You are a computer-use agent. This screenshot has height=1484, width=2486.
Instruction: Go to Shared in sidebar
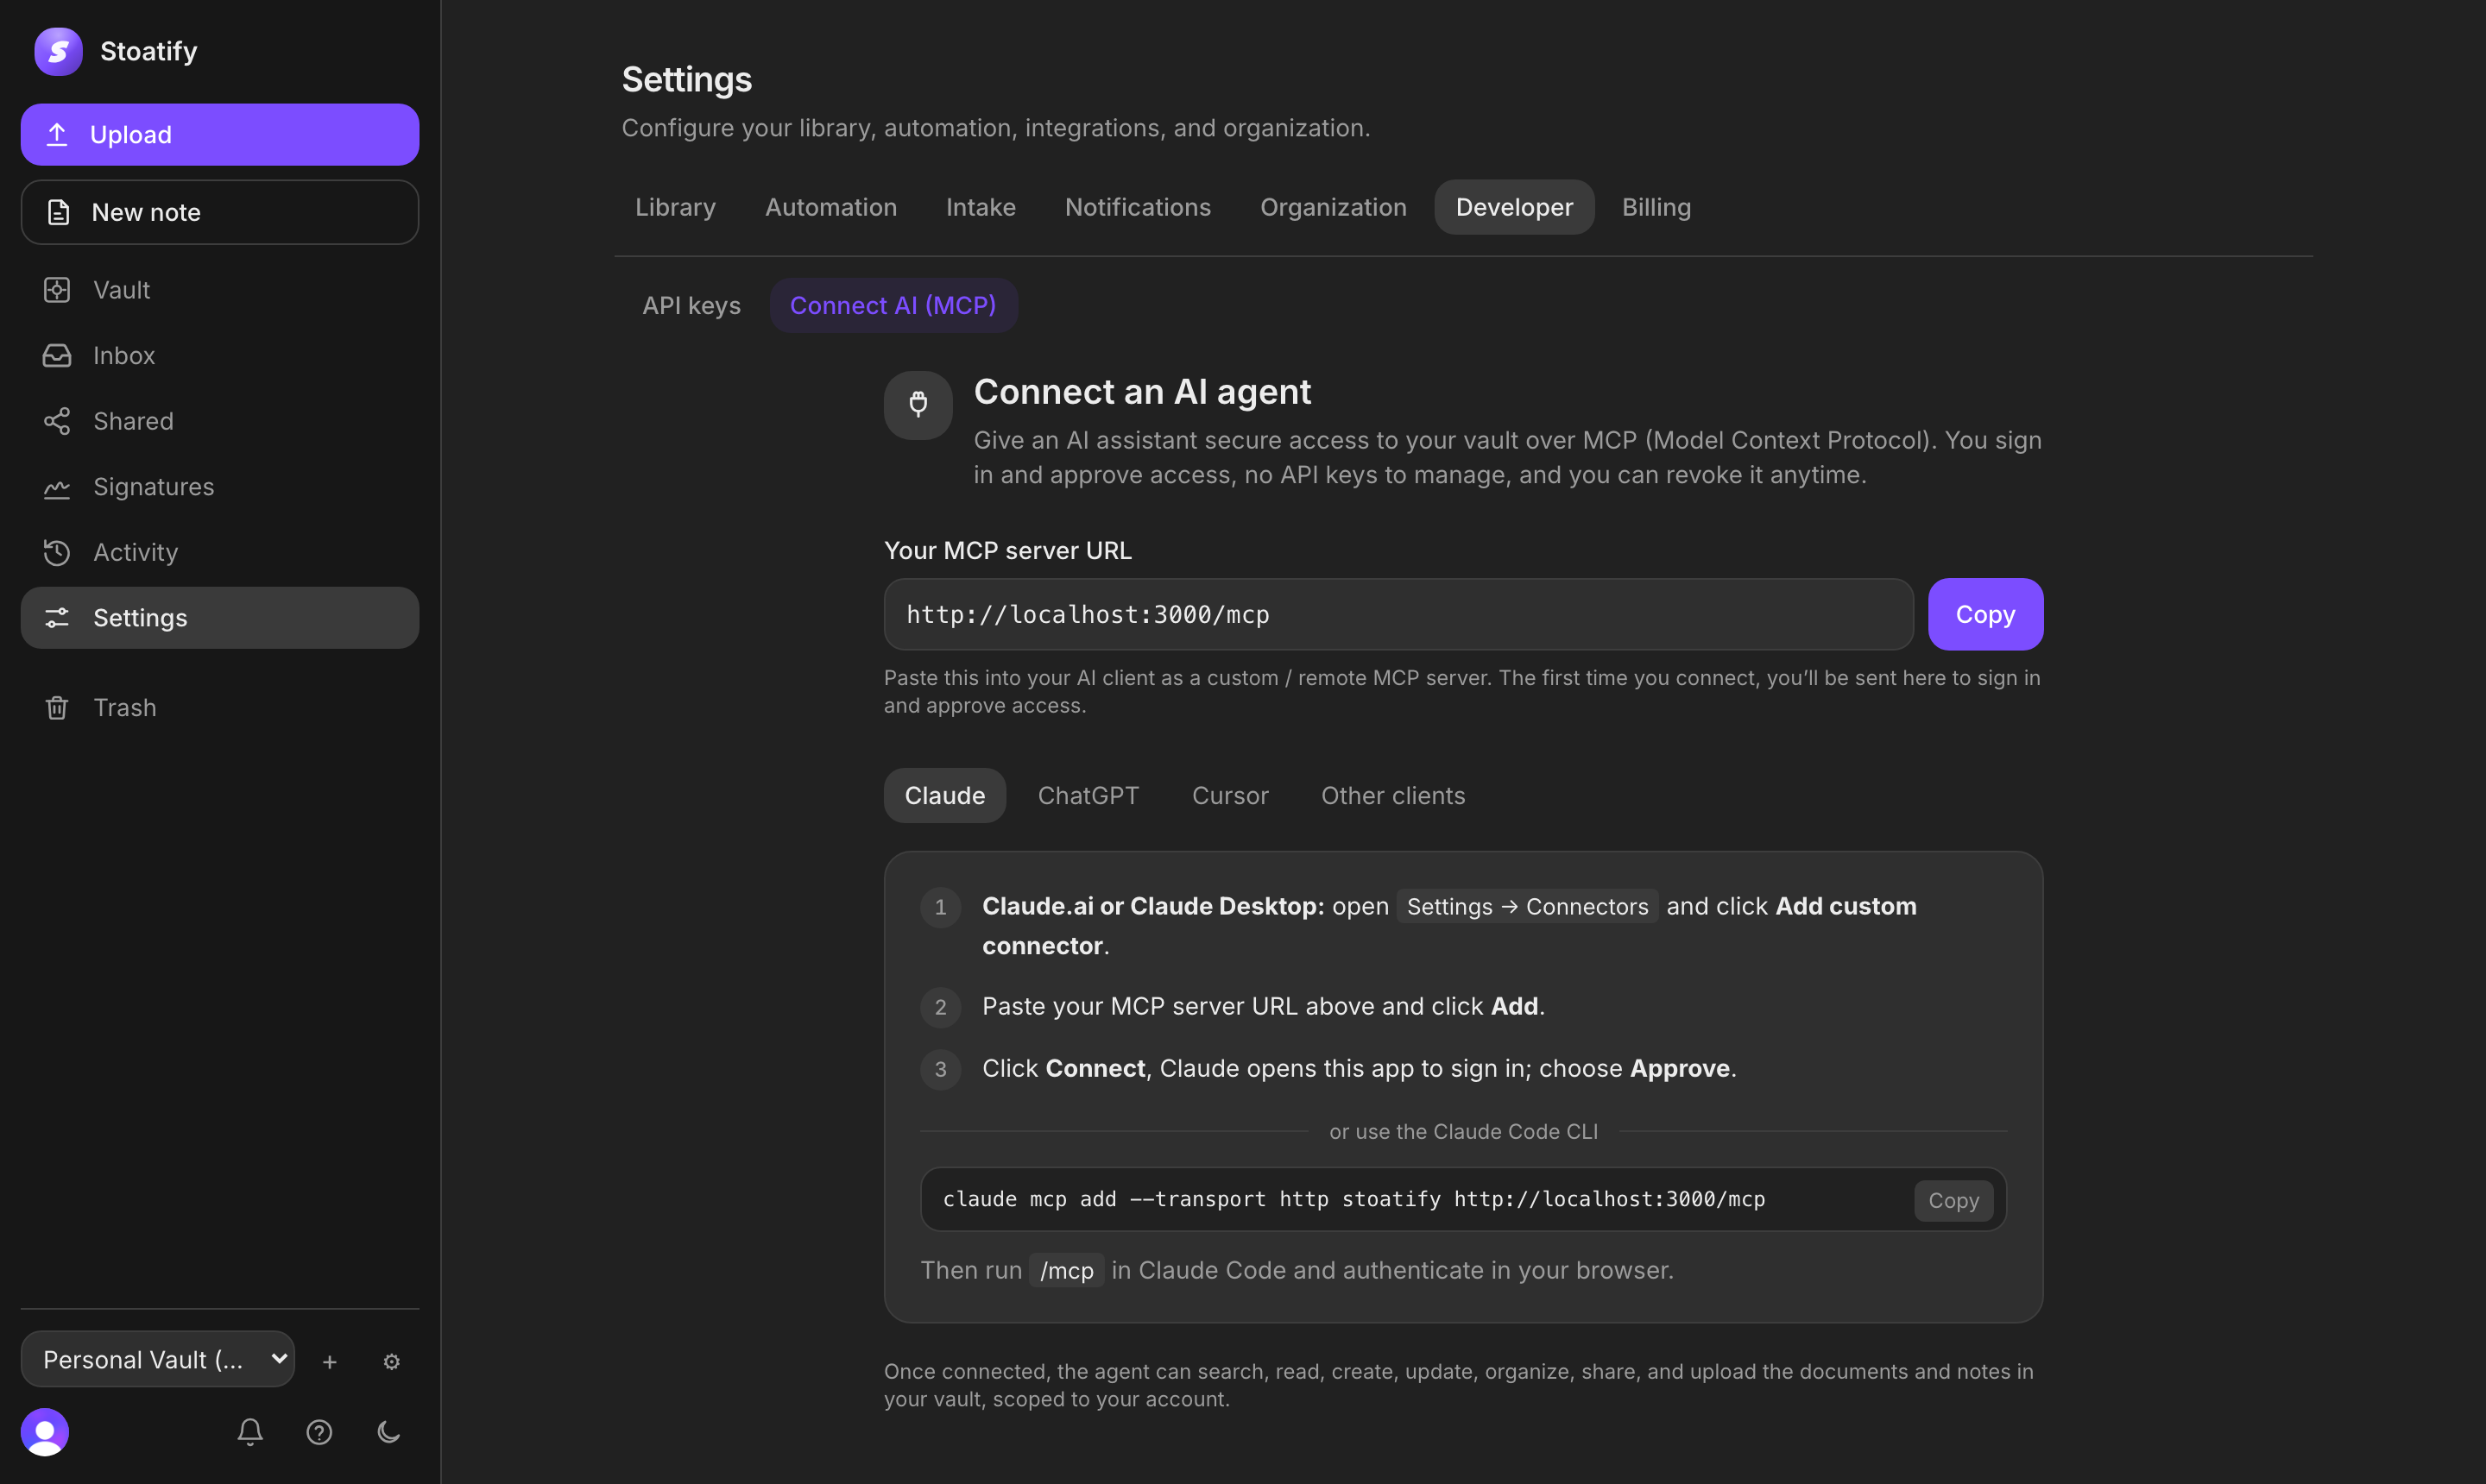coord(219,421)
